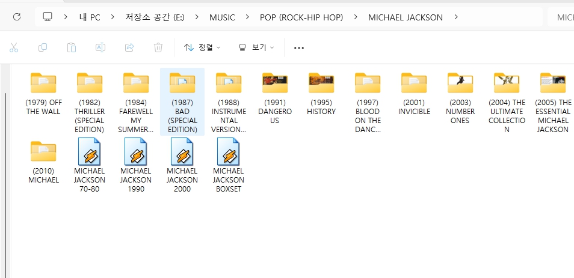Open the three-dot See more menu

coord(299,48)
